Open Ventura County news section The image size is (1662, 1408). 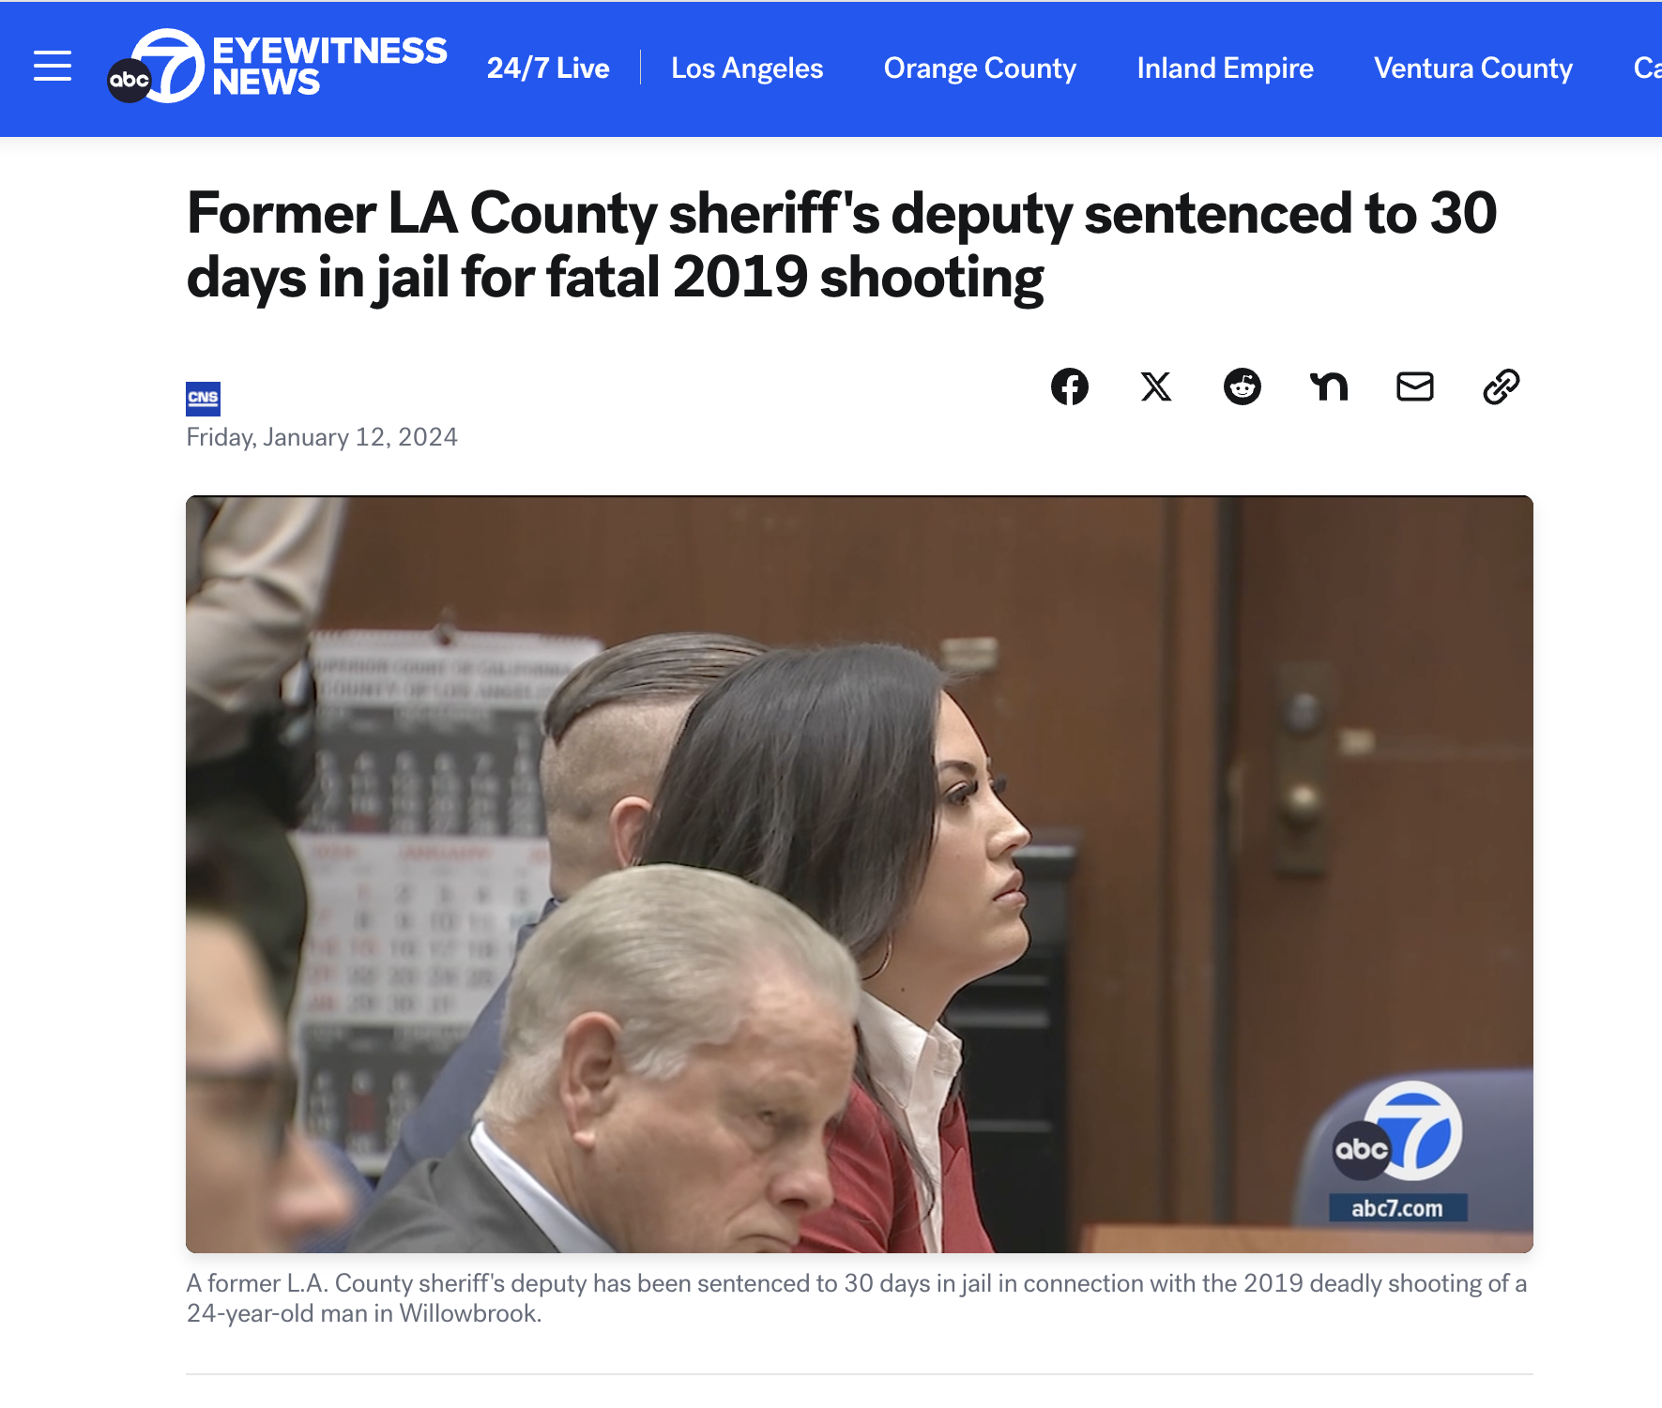1473,68
